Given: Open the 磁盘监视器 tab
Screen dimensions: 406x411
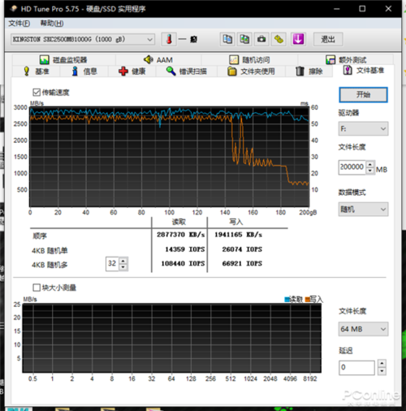Looking at the screenshot, I should point(63,59).
